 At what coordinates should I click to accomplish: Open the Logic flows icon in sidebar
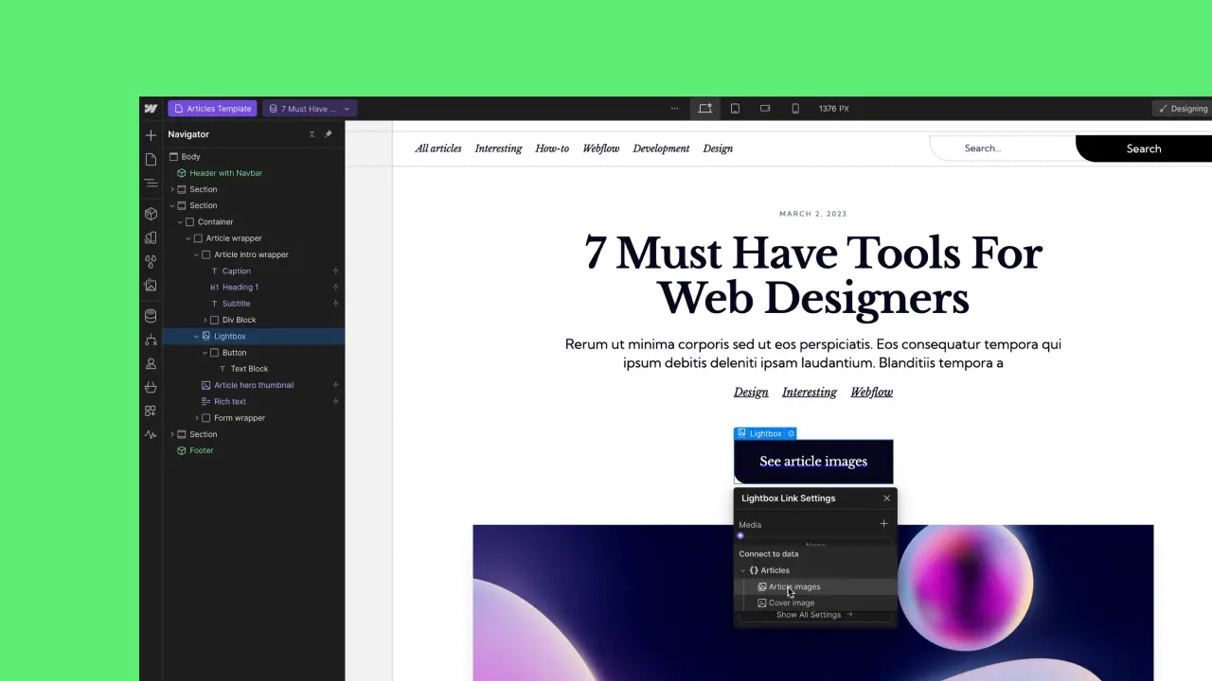point(151,340)
